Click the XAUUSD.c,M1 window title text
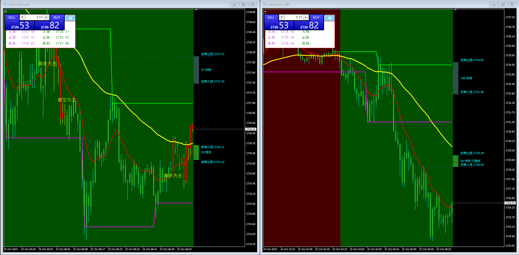 click(x=19, y=5)
